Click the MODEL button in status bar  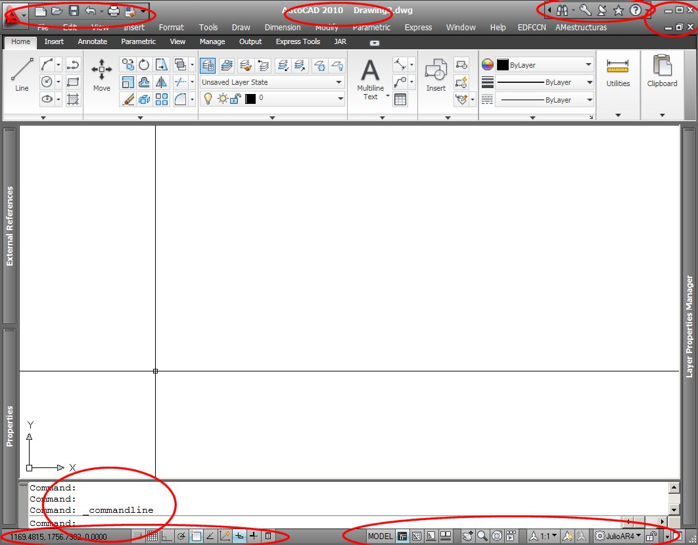(380, 536)
